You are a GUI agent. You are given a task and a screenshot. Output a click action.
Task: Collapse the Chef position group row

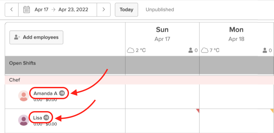click(139, 80)
